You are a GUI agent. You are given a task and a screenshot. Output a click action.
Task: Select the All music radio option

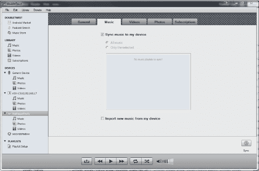tap(107, 42)
